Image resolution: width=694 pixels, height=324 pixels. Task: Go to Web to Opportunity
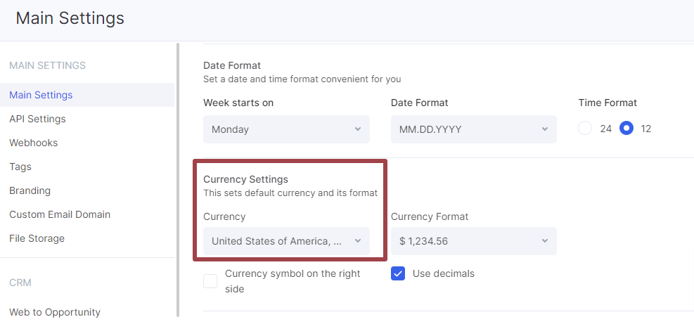point(55,312)
